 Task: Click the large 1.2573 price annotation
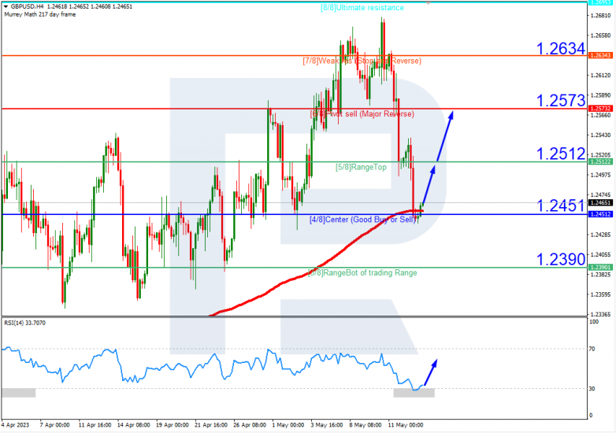pos(561,101)
